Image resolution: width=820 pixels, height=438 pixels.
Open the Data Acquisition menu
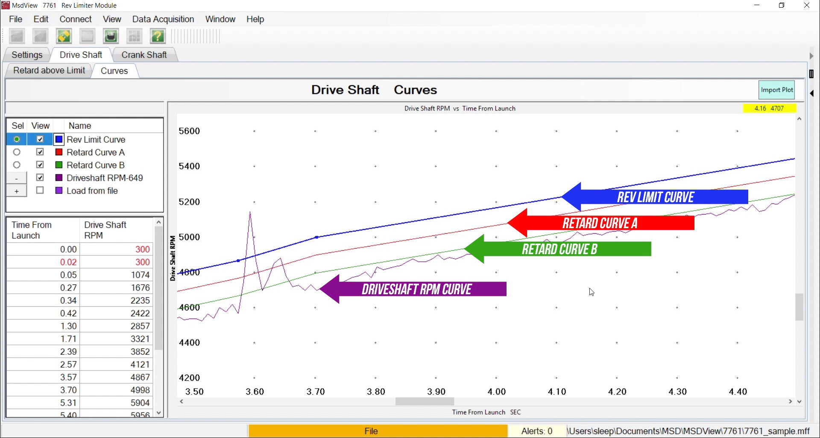click(163, 19)
